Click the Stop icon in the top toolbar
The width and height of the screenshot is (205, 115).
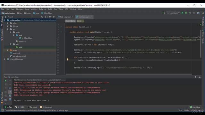pos(194,13)
